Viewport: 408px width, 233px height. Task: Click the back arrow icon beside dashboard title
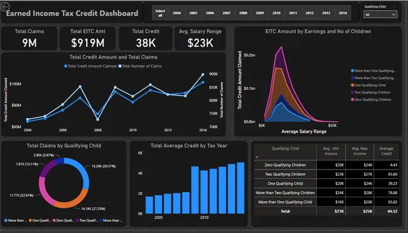coord(4,6)
